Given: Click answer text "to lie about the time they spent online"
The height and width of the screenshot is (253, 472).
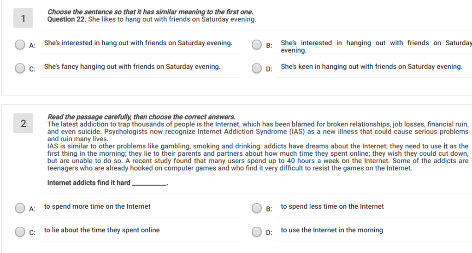Looking at the screenshot, I should coord(102,230).
